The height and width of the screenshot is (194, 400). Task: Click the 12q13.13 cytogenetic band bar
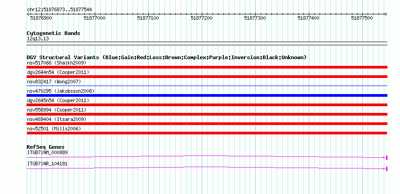click(x=207, y=43)
